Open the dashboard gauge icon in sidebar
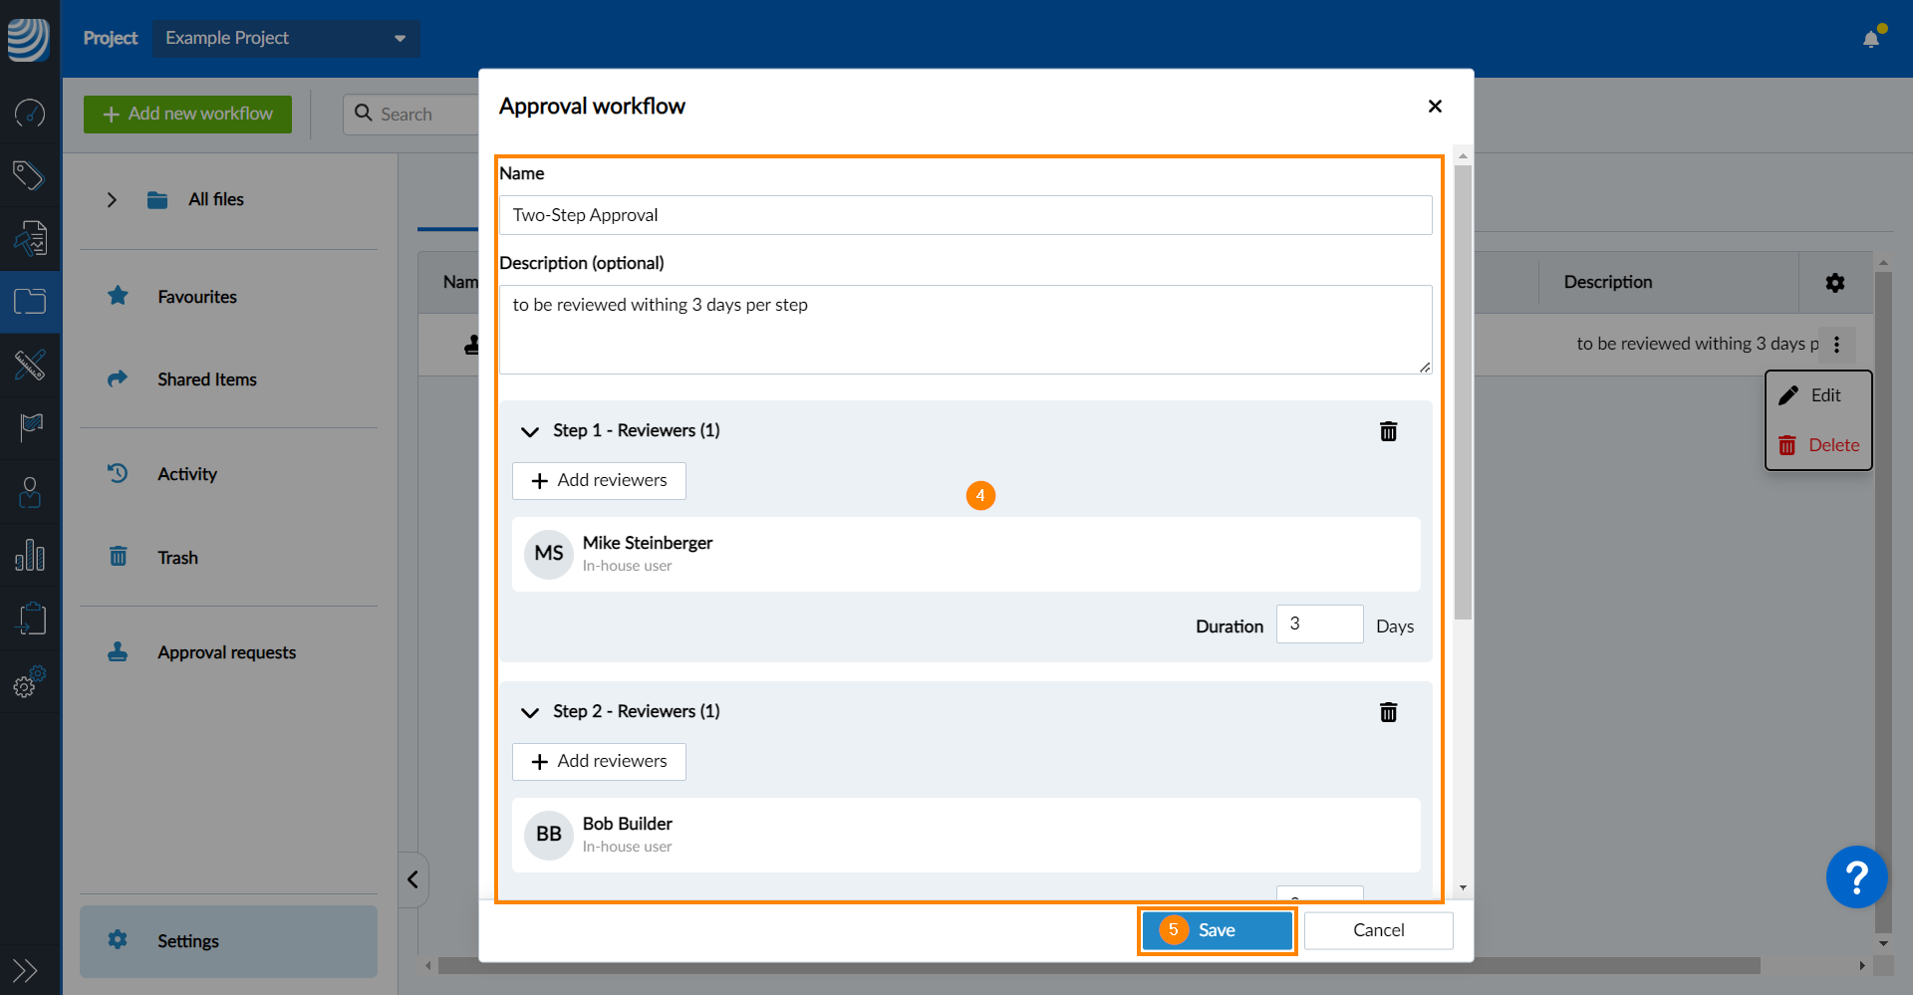The width and height of the screenshot is (1913, 995). [x=30, y=113]
